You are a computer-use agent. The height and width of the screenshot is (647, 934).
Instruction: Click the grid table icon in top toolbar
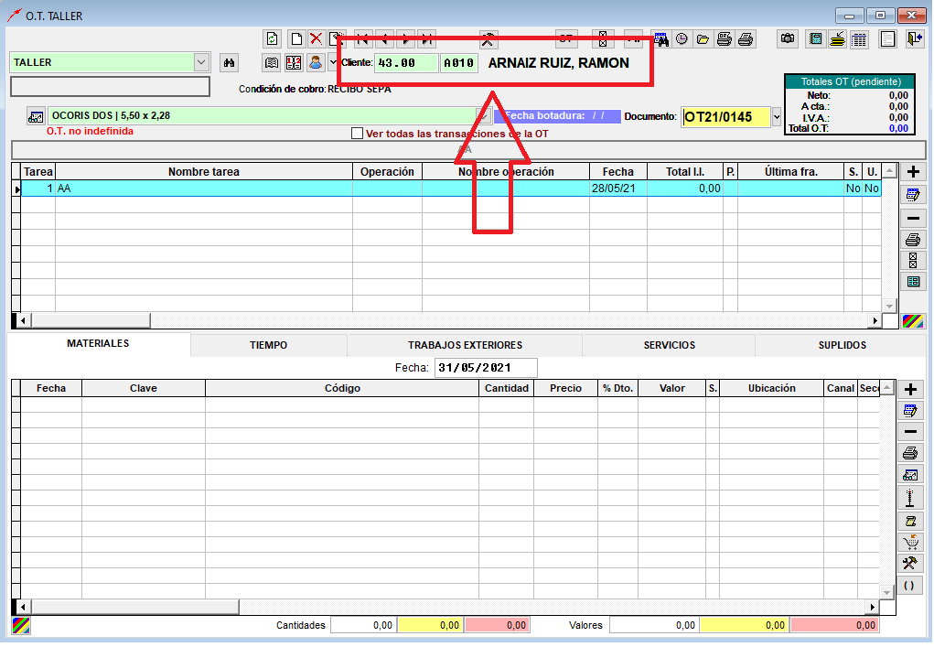coord(859,40)
